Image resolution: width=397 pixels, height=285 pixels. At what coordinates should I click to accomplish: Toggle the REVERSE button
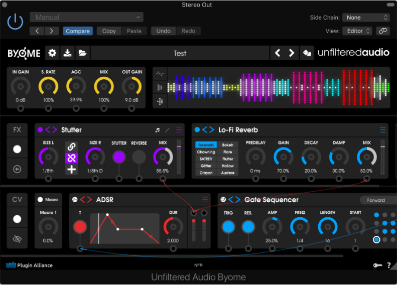pyautogui.click(x=139, y=157)
